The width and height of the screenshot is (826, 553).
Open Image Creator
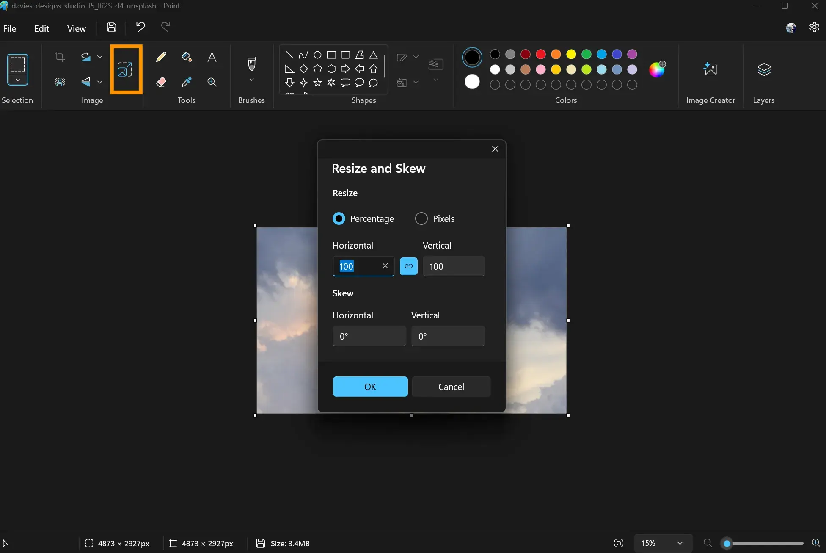[710, 70]
